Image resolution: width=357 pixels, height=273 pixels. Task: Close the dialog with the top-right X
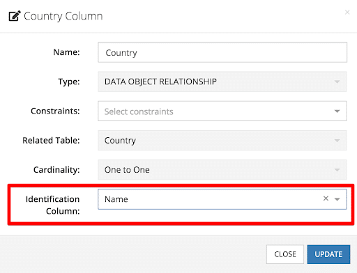[347, 12]
